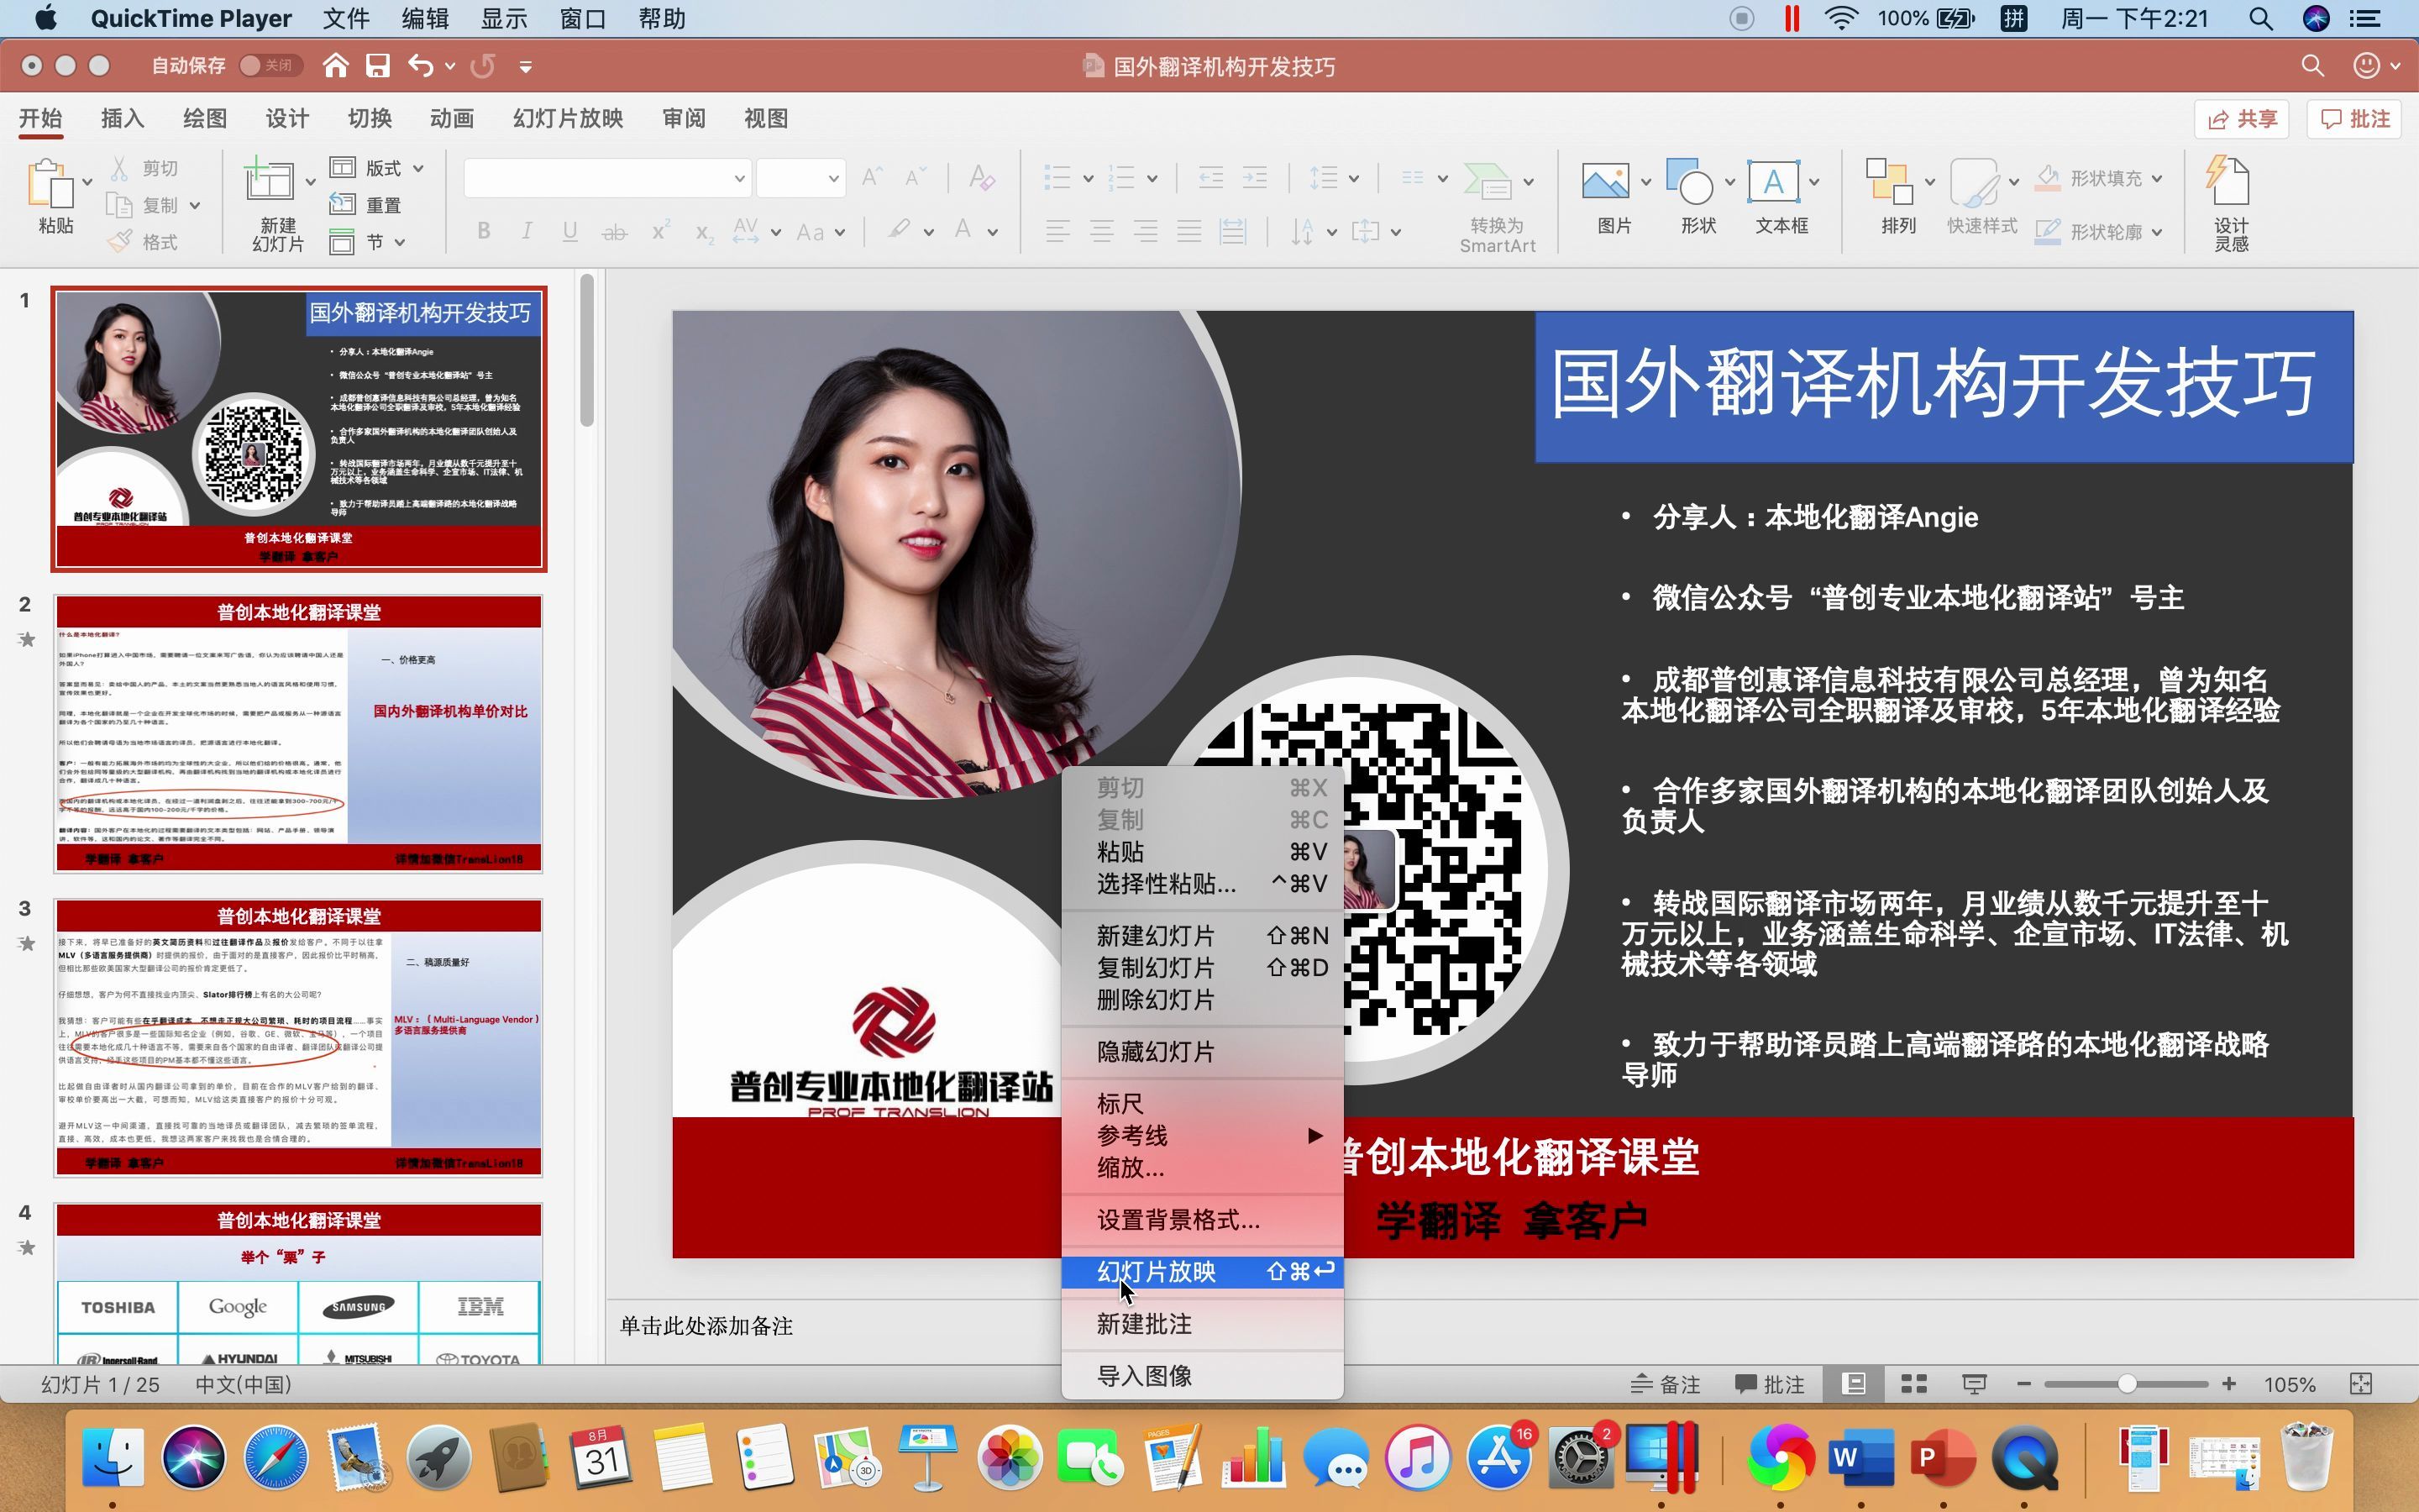Select slide 2 thumbnail
Screen dimensions: 2419x1512
(298, 734)
